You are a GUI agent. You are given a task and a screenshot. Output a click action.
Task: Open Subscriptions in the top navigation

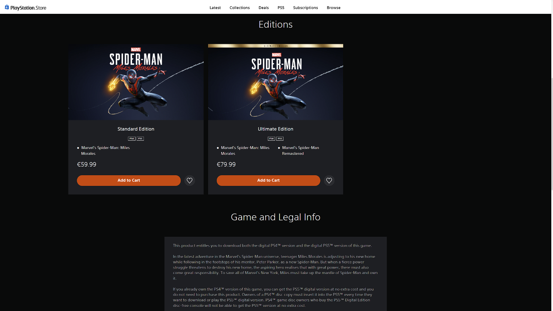(x=306, y=8)
